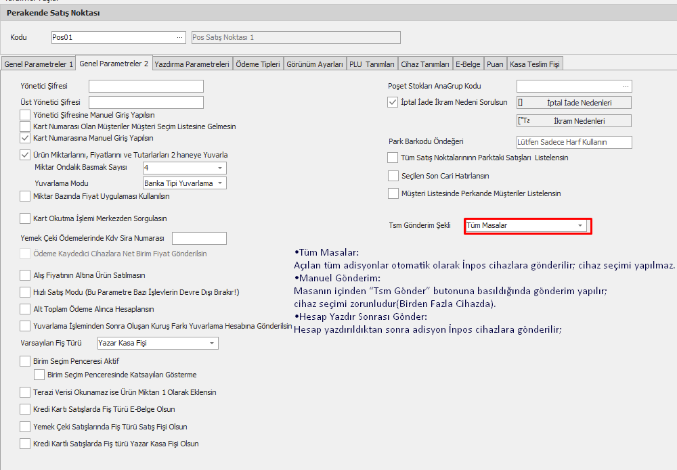Open the Varsayılan Fiş Türü dropdown

[212, 344]
